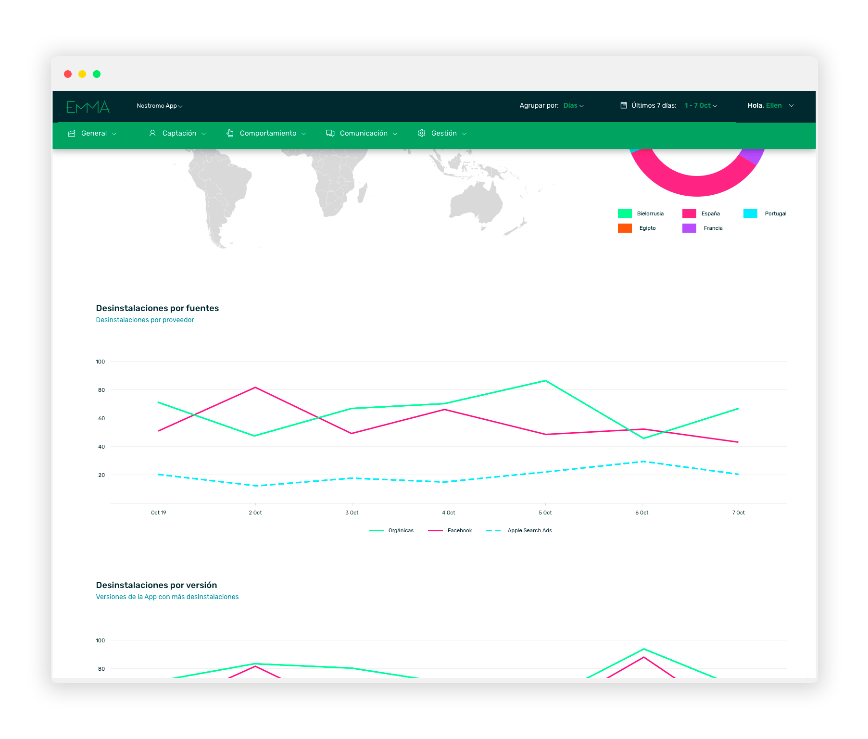Toggle the Orgánicas series in chart legend

391,530
